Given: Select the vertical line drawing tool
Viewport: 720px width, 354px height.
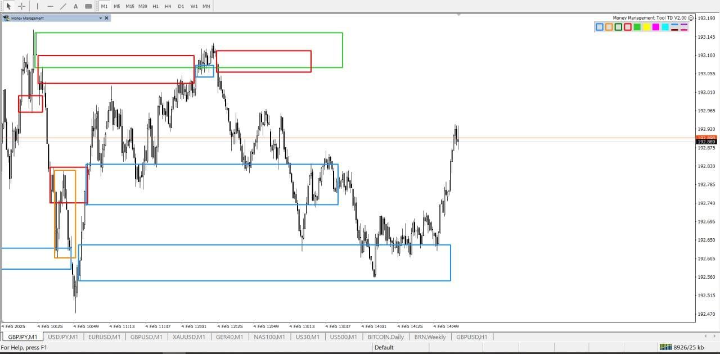Looking at the screenshot, I should [x=38, y=6].
